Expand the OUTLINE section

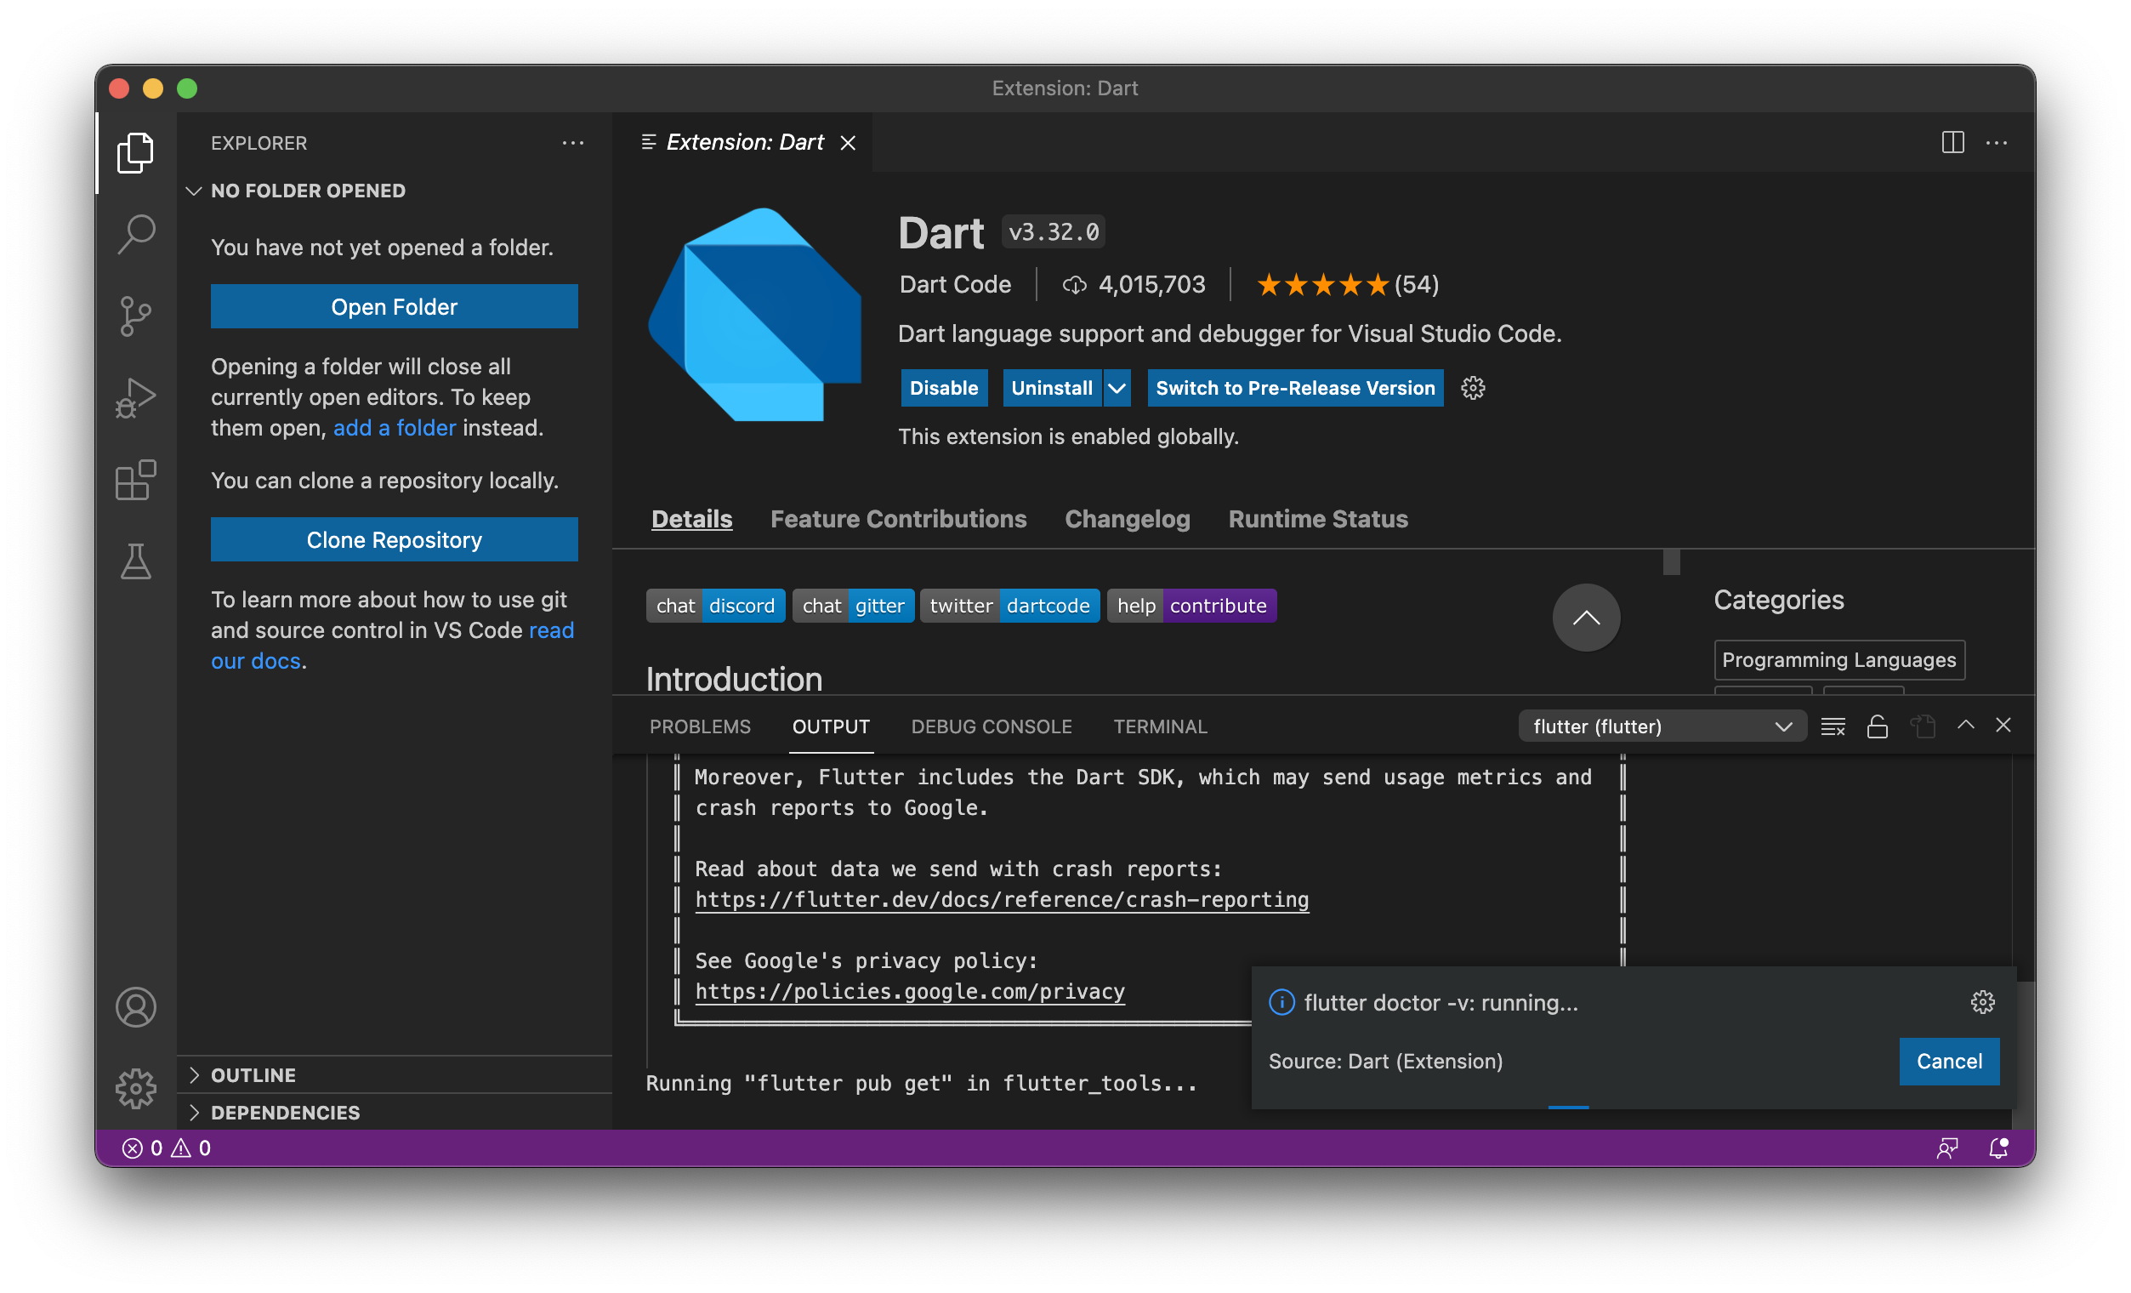pyautogui.click(x=253, y=1075)
